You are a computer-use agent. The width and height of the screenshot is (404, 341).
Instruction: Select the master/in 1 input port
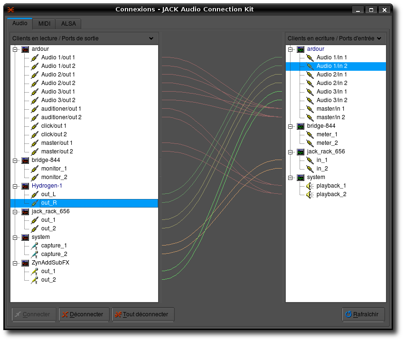pyautogui.click(x=330, y=109)
